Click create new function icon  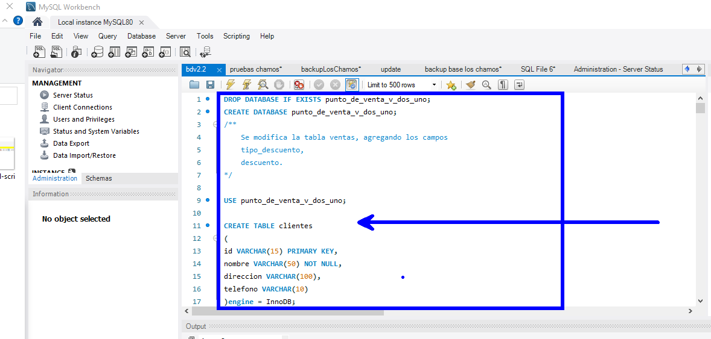[x=164, y=52]
